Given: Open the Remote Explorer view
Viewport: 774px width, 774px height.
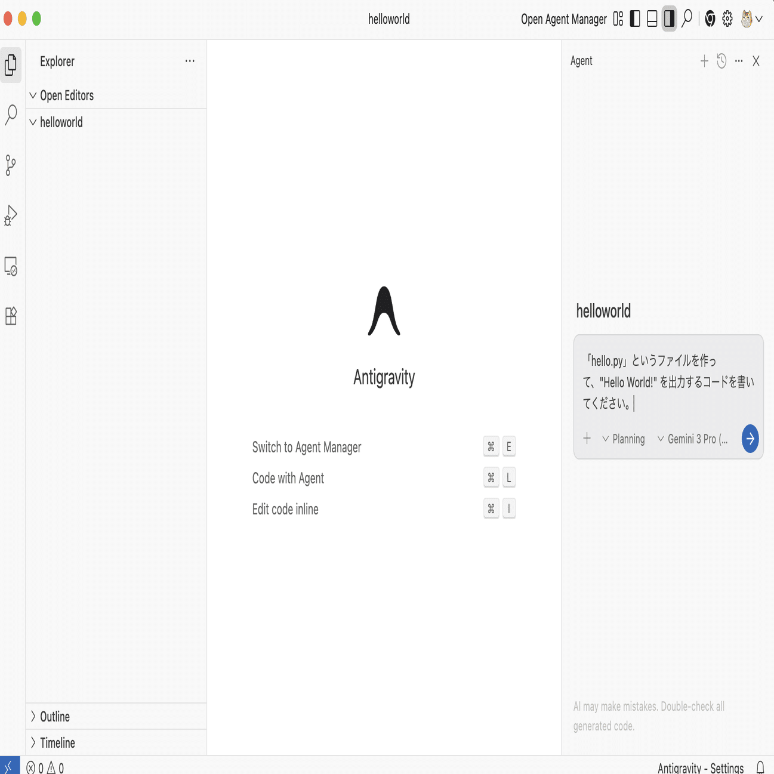Looking at the screenshot, I should coord(11,266).
